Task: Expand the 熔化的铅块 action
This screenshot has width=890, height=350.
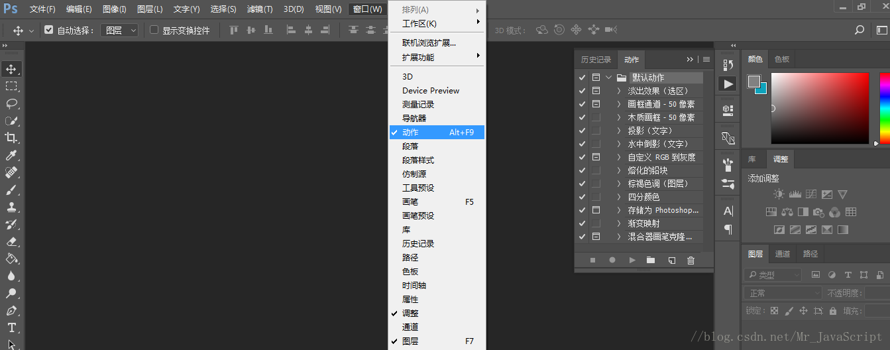Action: (x=619, y=170)
